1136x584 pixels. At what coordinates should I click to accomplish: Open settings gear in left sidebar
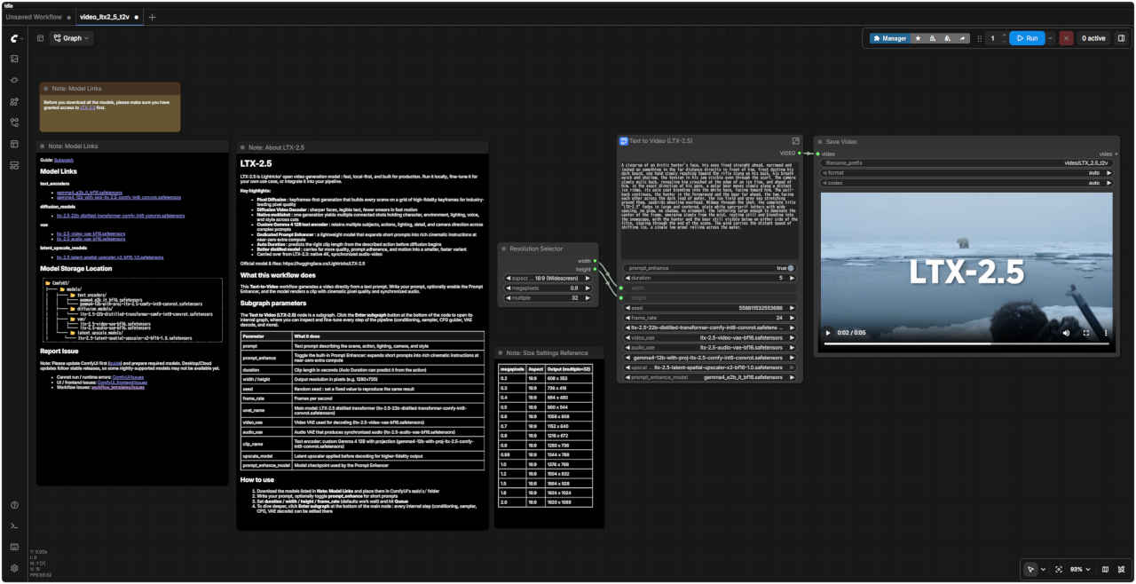pos(14,568)
